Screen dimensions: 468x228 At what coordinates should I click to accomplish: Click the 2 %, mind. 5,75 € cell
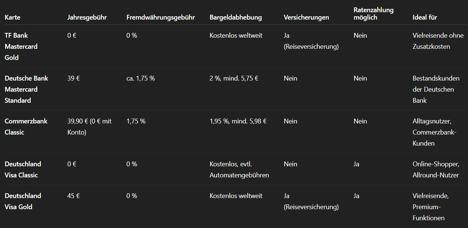[x=234, y=78]
